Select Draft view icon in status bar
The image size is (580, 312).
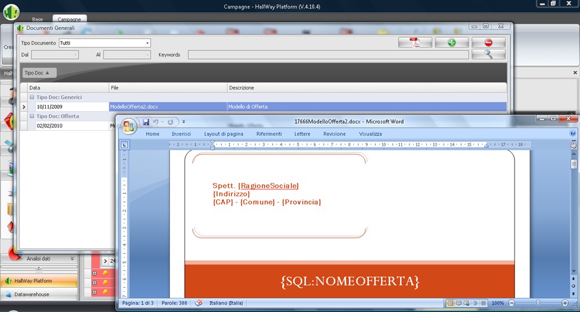483,303
